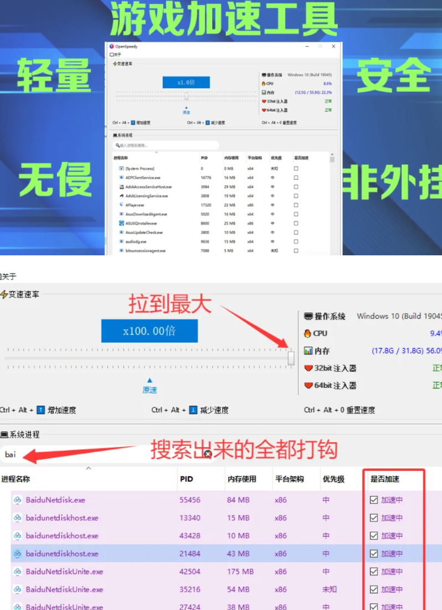Sort by 优先级 header in the BaiduNetdisk list
Image resolution: width=442 pixels, height=610 pixels.
tap(333, 479)
